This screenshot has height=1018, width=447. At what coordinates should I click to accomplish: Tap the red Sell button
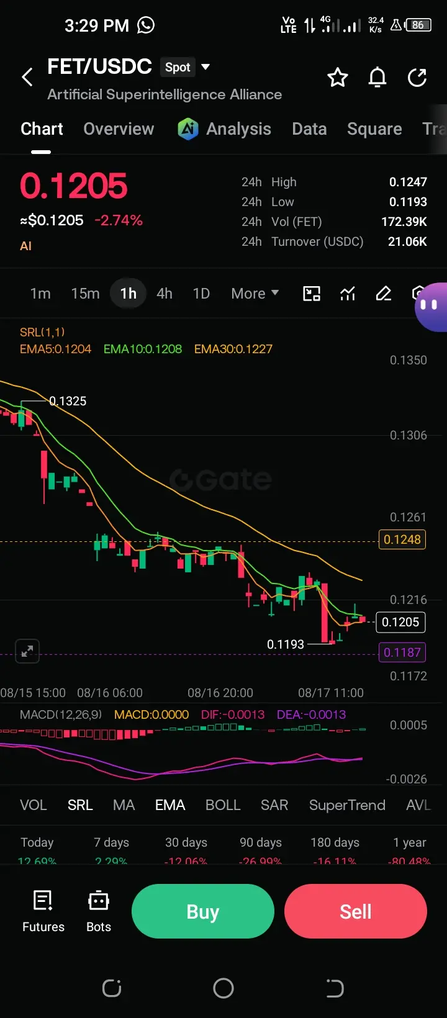tap(356, 911)
